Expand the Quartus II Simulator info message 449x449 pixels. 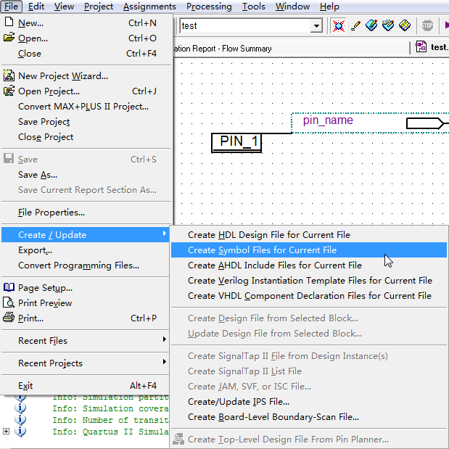pyautogui.click(x=7, y=432)
